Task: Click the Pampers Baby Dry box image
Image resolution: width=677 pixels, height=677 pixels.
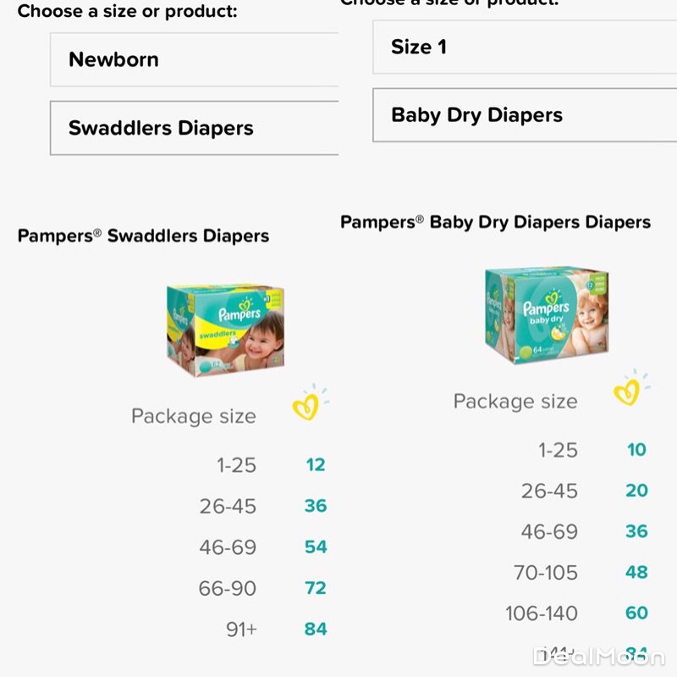Action: 547,315
